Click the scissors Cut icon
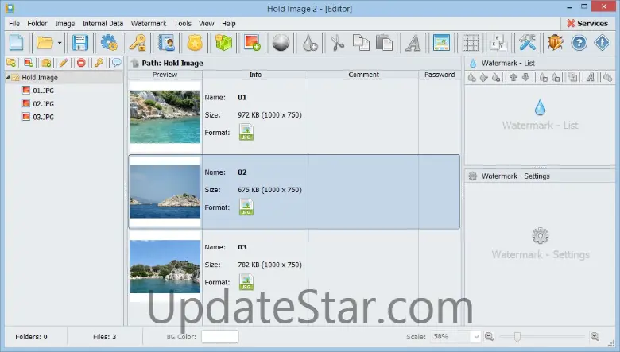Image resolution: width=620 pixels, height=352 pixels. [338, 43]
